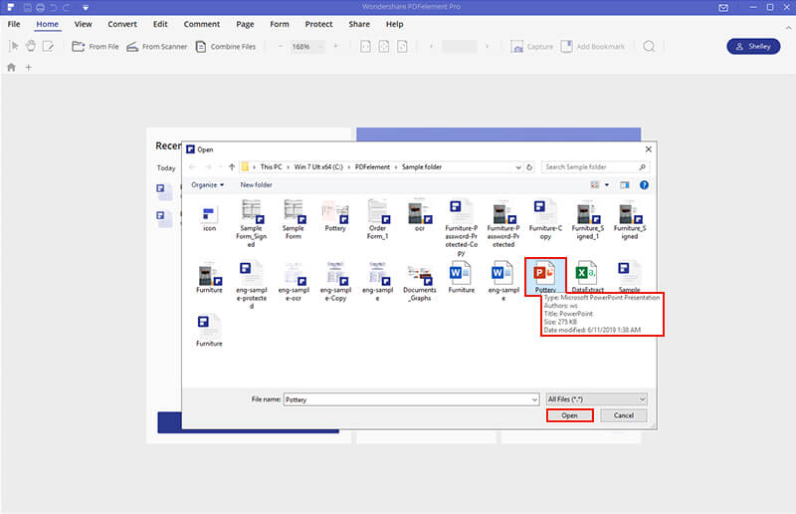Click This PC in the breadcrumb path
This screenshot has height=514, width=796.
(271, 166)
